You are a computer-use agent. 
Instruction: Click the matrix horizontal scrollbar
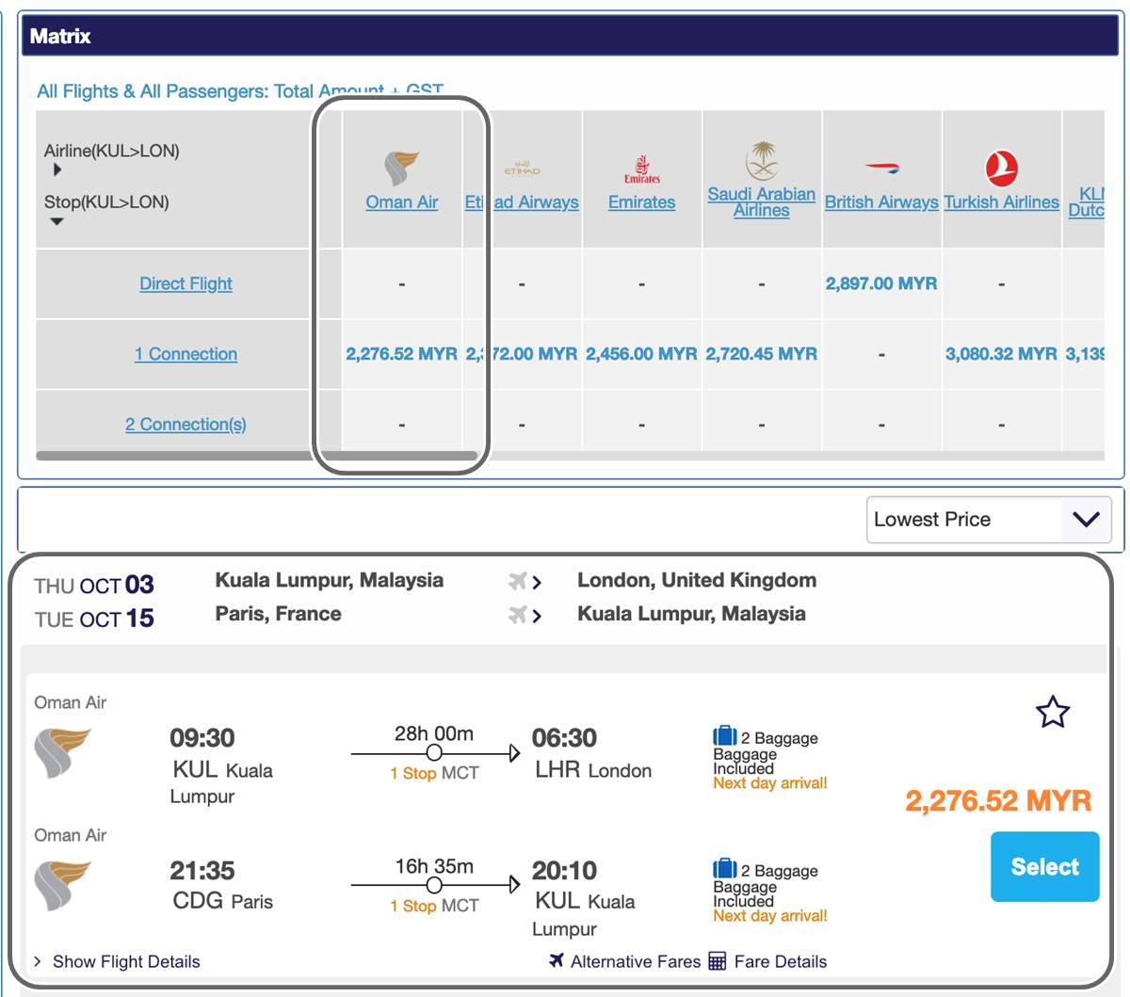point(256,456)
